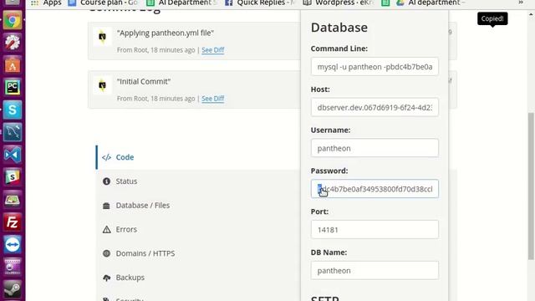Open the Course plan bookmark

(104, 3)
